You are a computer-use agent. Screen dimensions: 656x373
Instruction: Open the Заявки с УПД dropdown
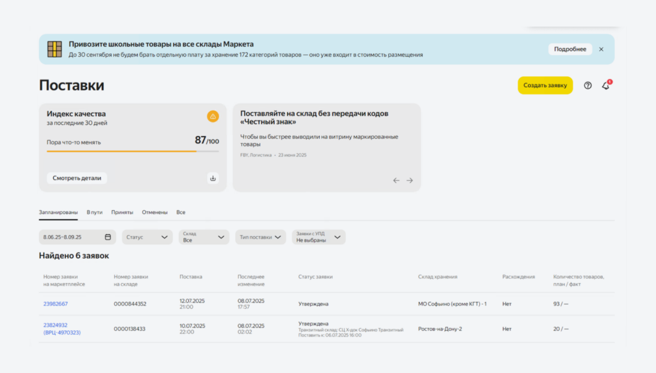click(x=318, y=237)
